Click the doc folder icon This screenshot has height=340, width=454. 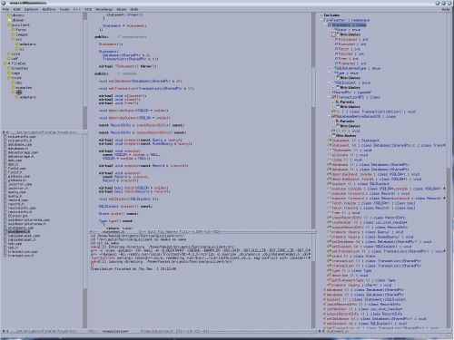coord(14,83)
